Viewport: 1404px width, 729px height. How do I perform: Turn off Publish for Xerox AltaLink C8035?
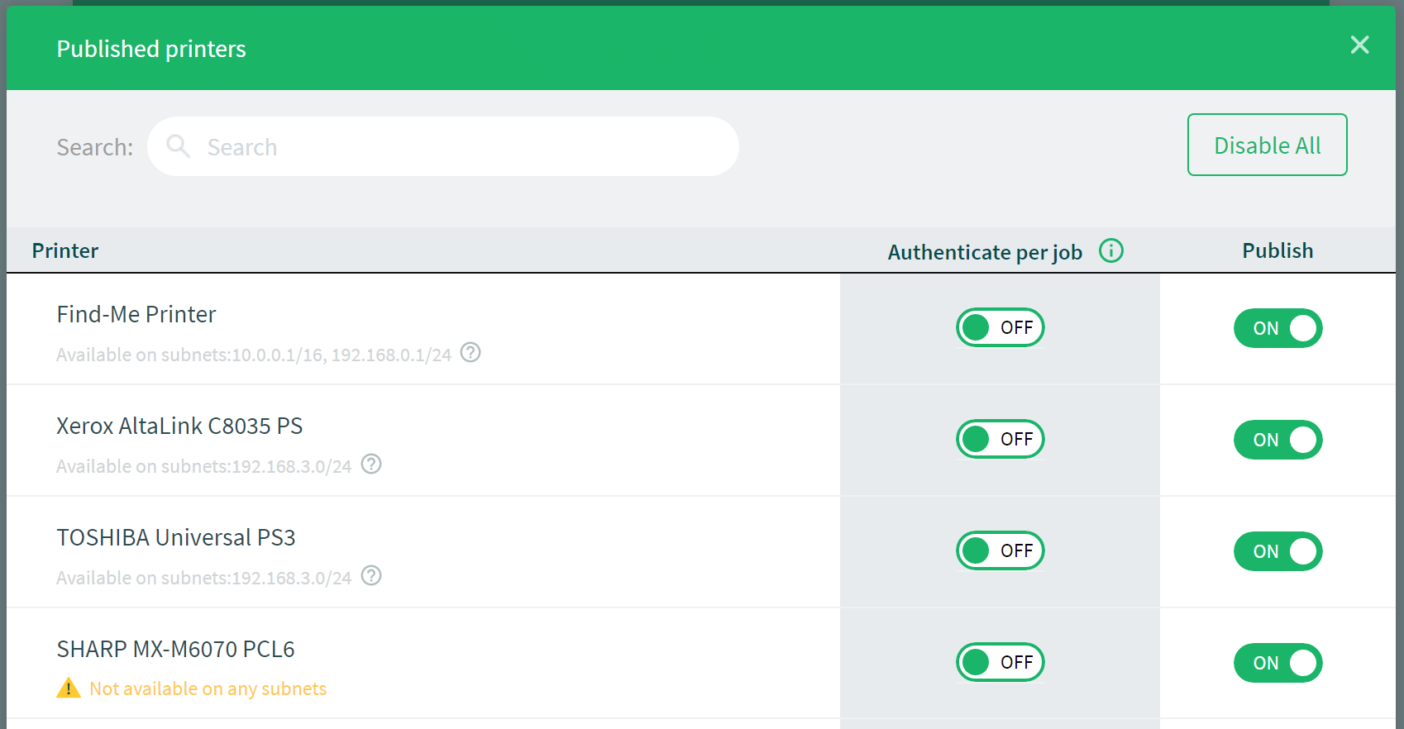(x=1278, y=440)
